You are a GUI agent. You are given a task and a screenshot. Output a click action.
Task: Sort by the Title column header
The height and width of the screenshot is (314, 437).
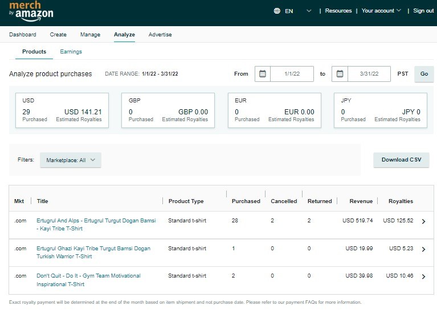(42, 201)
